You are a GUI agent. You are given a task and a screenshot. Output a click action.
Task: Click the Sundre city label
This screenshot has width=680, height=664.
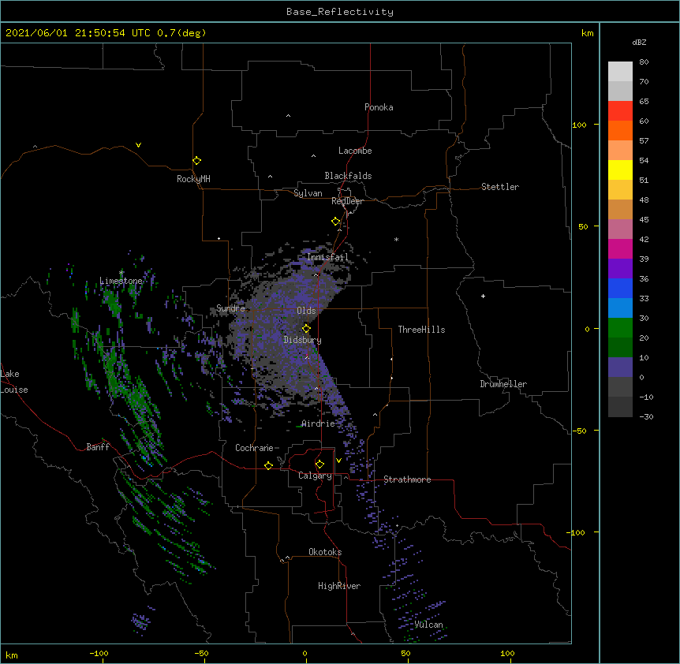point(230,308)
